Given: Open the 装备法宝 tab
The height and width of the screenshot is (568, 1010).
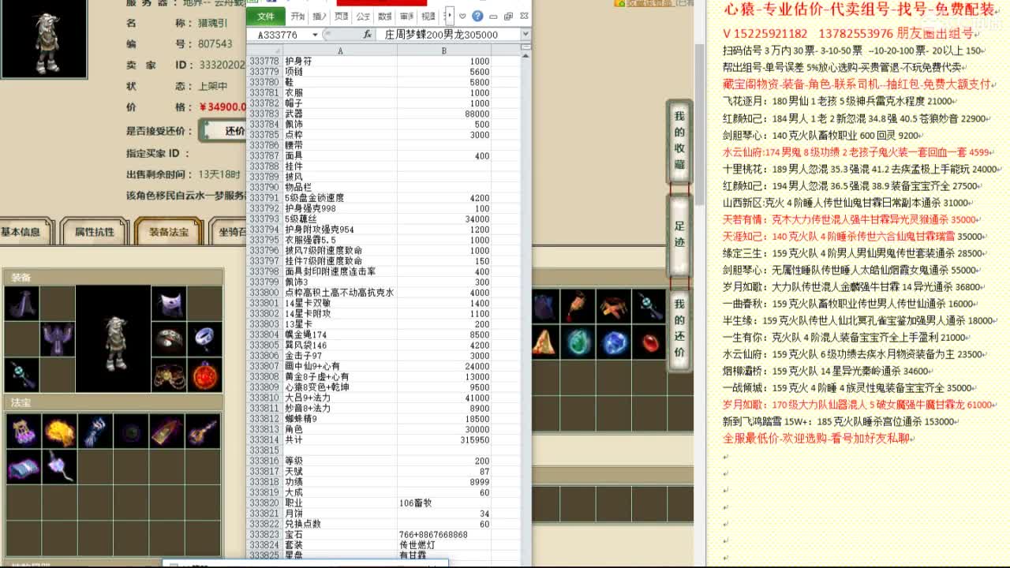Looking at the screenshot, I should pyautogui.click(x=168, y=232).
